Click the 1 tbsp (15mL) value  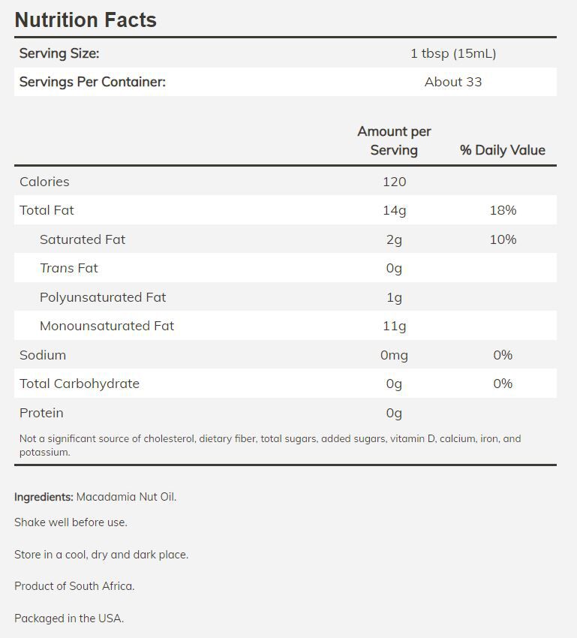(453, 53)
